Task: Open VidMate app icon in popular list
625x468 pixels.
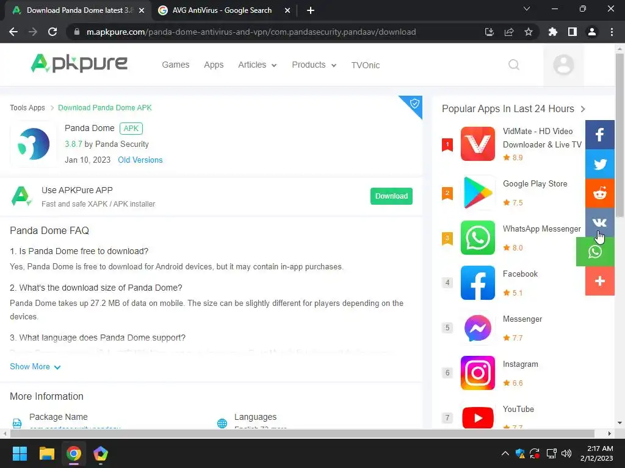Action: (477, 144)
